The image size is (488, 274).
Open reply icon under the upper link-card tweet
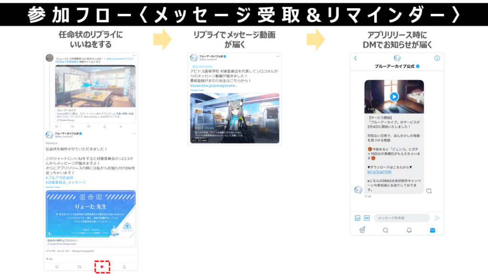(57, 126)
